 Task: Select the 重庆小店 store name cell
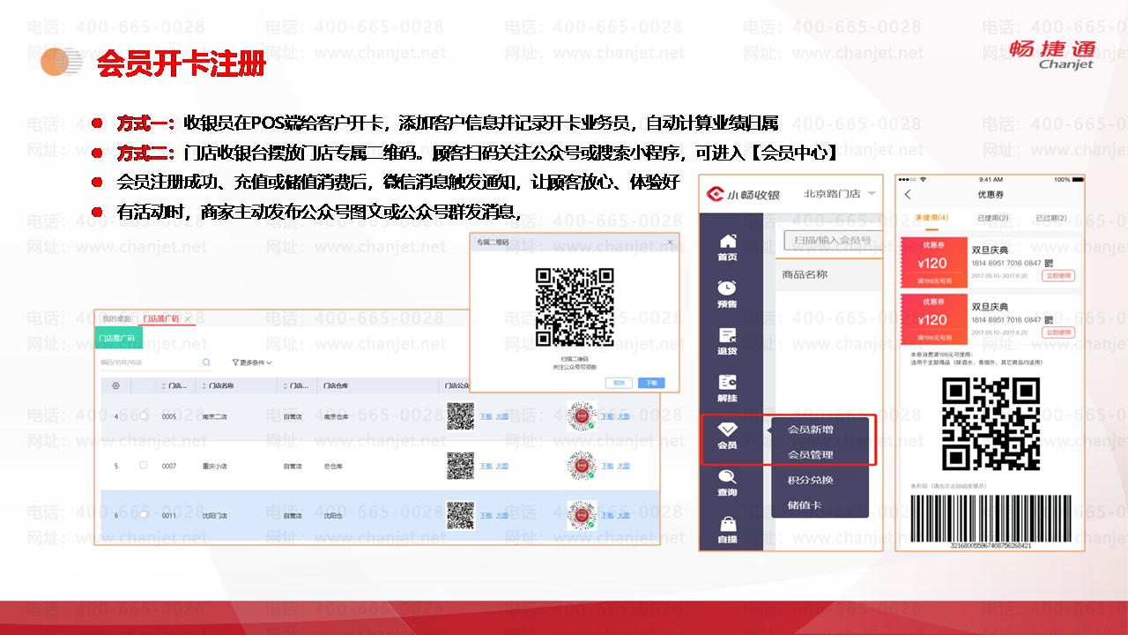point(214,466)
